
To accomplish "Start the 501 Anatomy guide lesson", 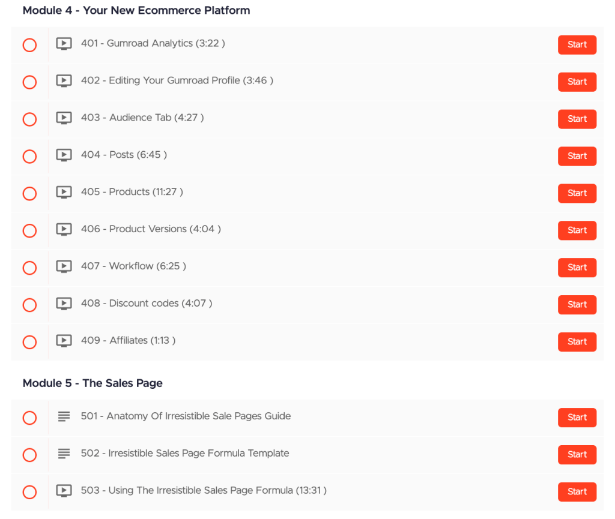I will click(577, 418).
